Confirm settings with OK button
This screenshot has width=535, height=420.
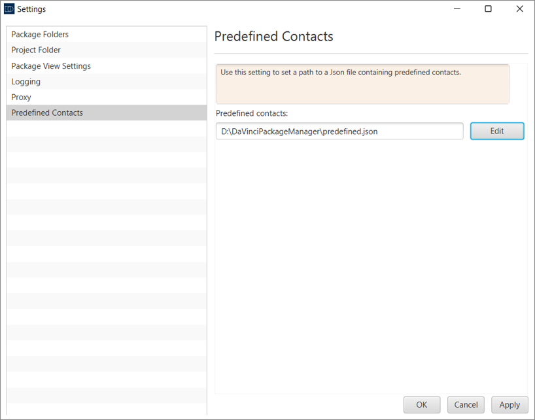[x=422, y=405]
